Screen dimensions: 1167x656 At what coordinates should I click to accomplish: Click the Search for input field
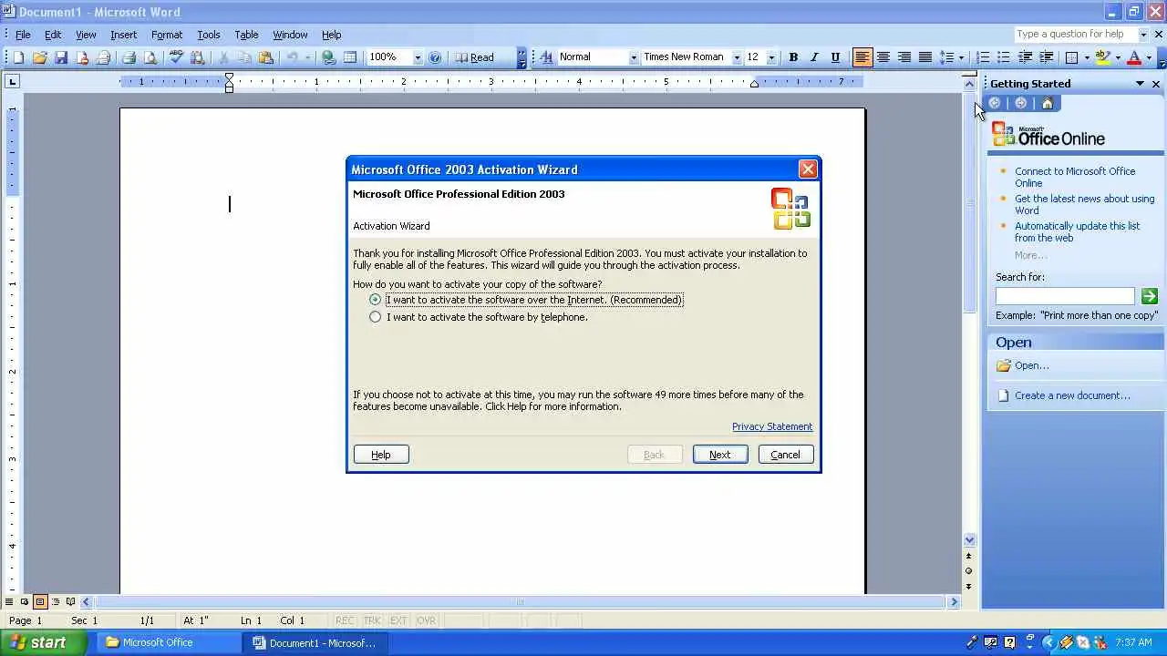pyautogui.click(x=1065, y=296)
